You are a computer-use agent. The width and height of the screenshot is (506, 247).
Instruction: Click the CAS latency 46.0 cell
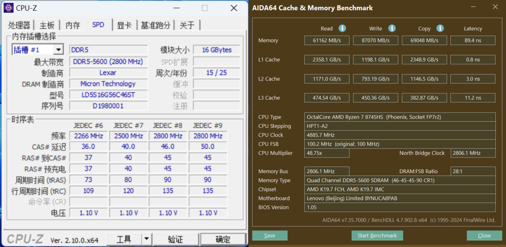point(168,146)
